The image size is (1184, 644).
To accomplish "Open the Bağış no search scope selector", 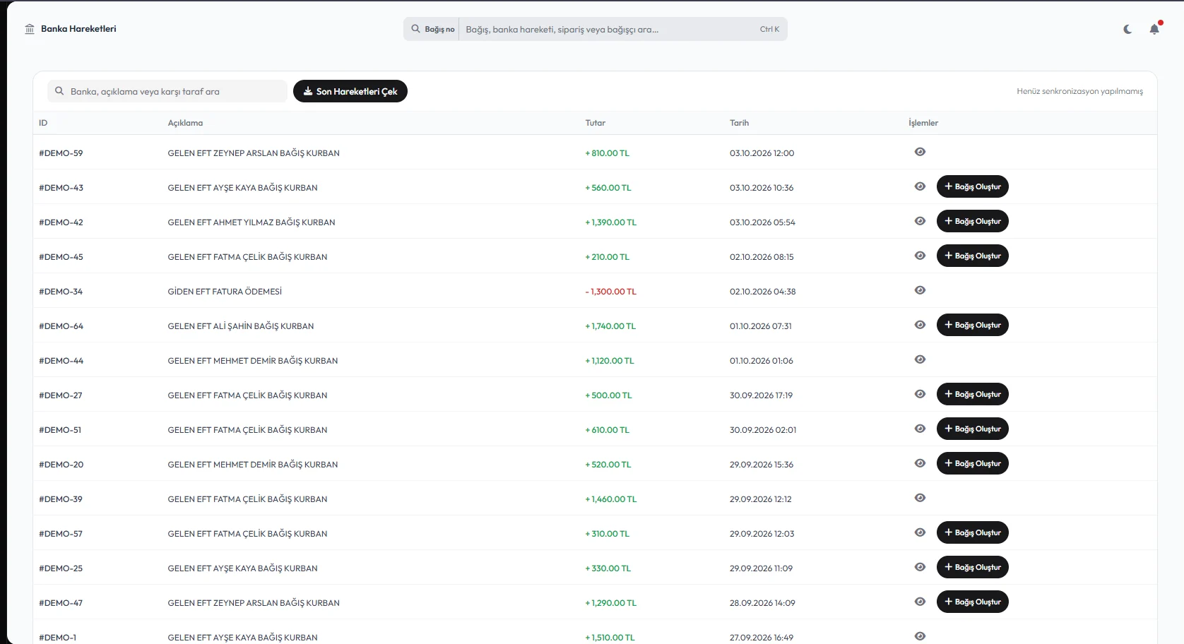I will click(432, 29).
